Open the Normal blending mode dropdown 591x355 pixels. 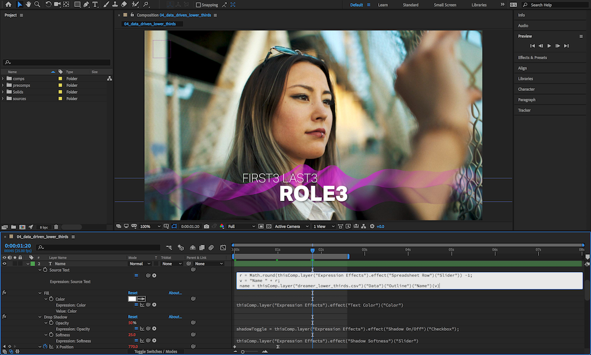coord(140,263)
